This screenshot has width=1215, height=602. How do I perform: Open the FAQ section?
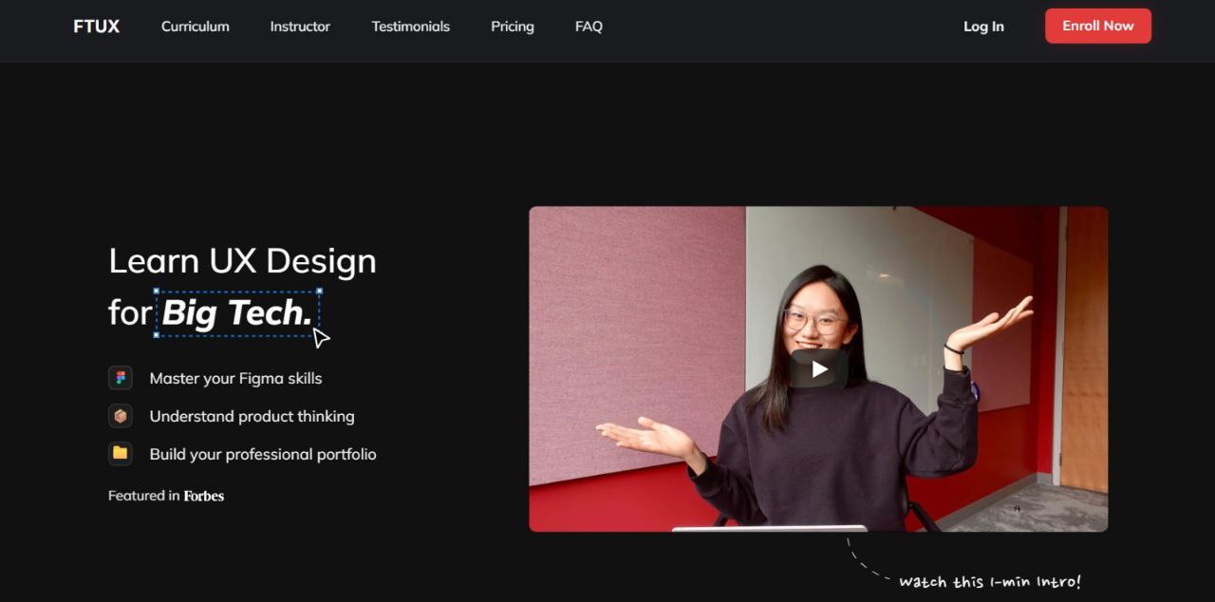[589, 27]
